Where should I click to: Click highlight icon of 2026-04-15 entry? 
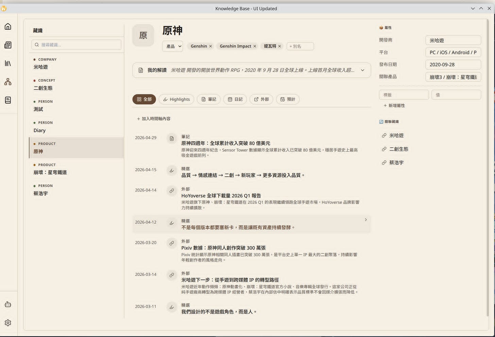(x=172, y=171)
